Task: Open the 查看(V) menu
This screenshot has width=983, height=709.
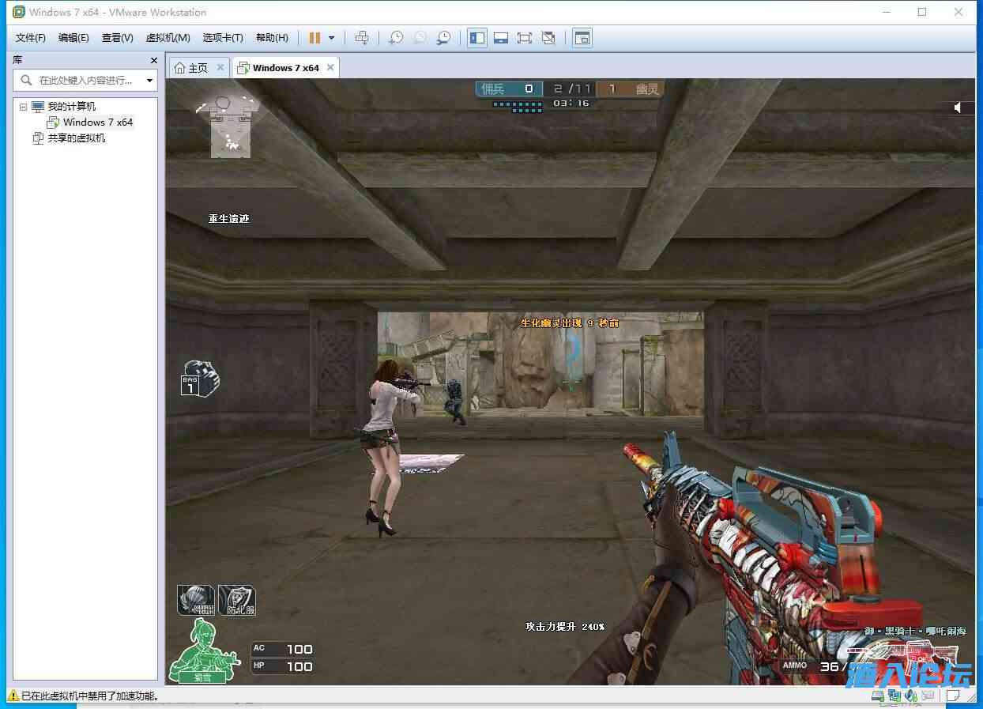Action: tap(117, 38)
